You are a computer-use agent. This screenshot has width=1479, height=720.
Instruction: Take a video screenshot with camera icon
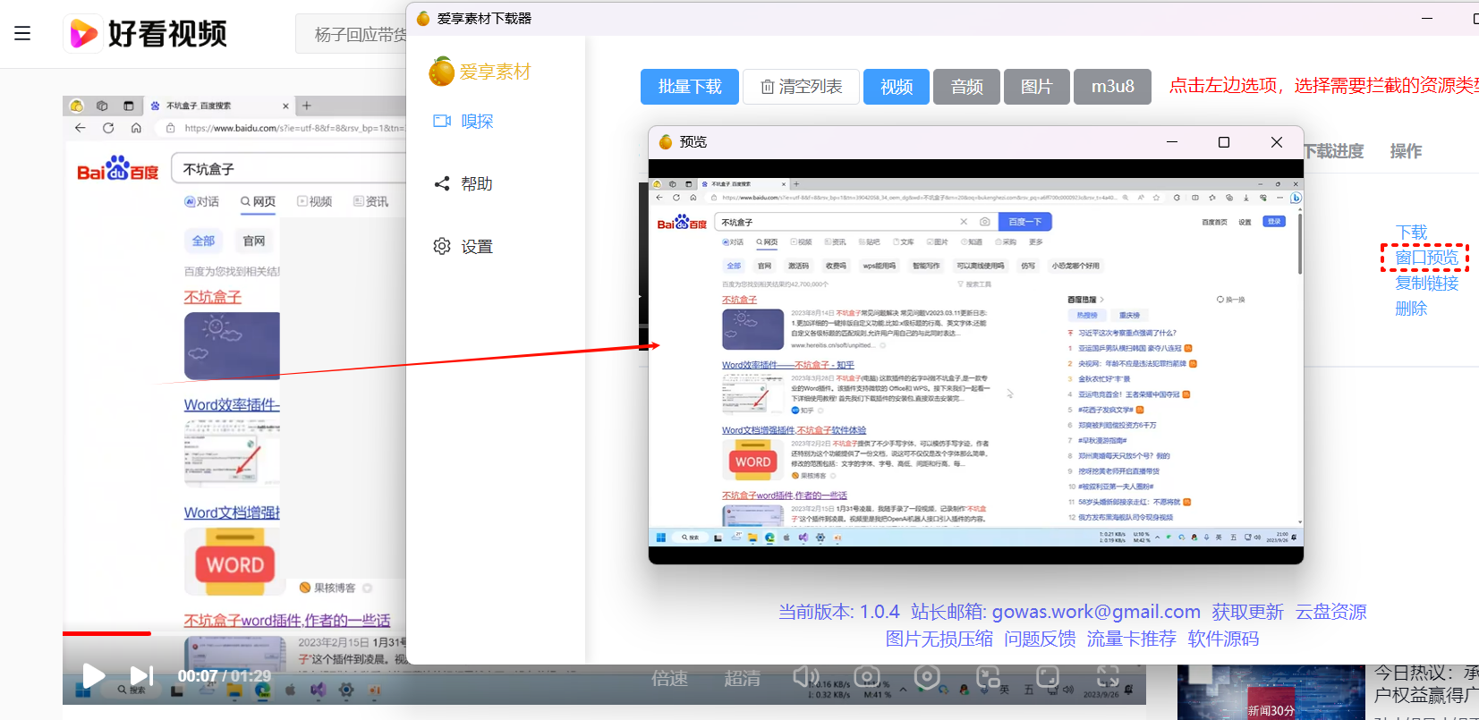[866, 677]
